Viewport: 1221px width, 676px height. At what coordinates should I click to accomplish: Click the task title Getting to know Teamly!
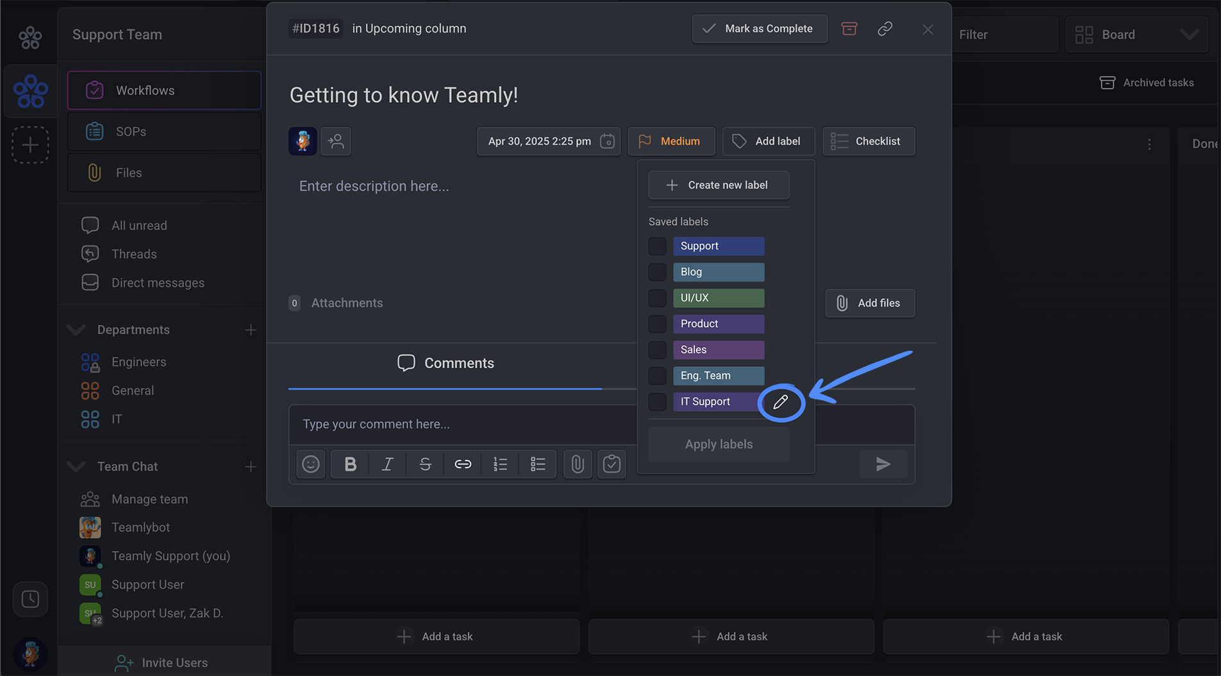coord(404,95)
